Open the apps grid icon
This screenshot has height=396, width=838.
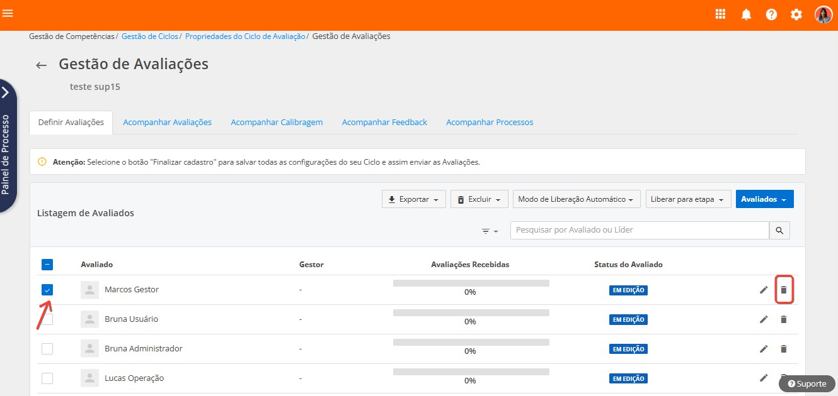pos(721,14)
